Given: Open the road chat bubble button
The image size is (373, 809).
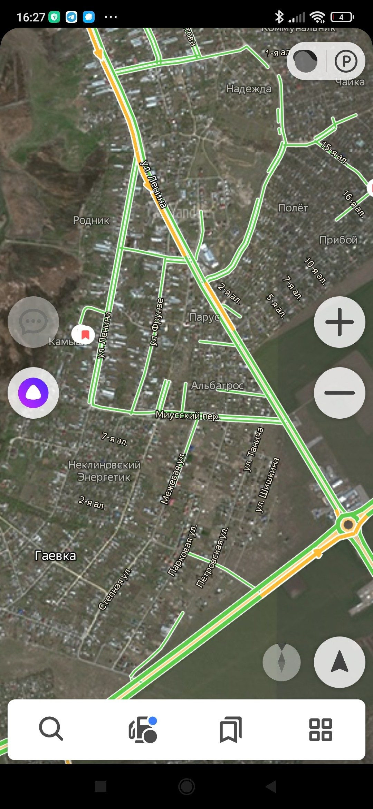Looking at the screenshot, I should [x=33, y=322].
